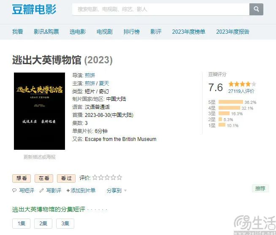Rate one star in 评价

[95, 178]
